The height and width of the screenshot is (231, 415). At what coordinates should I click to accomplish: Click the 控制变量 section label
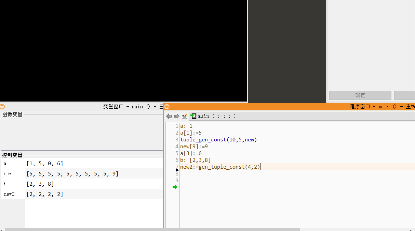(12, 155)
